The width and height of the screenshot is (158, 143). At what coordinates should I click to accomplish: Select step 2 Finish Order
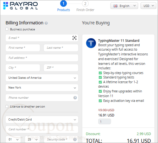coord(85,6)
